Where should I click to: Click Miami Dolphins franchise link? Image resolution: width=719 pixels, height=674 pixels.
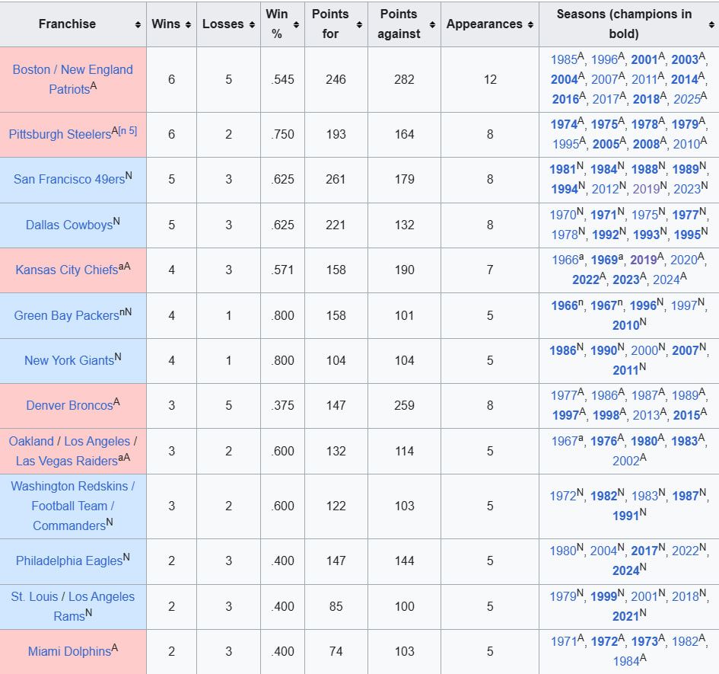(x=69, y=651)
